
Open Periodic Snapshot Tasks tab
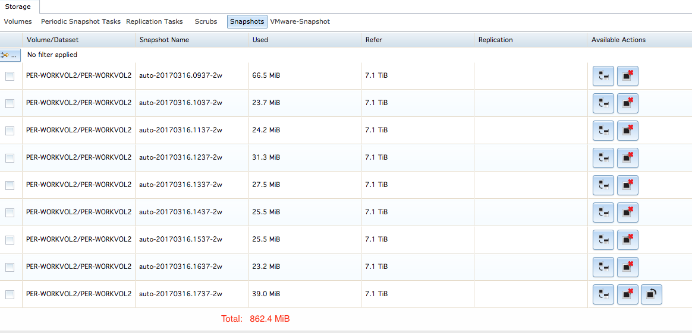tap(81, 21)
